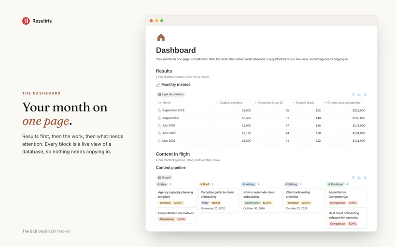
Task: Click the Editing status group label
Action: [291, 184]
